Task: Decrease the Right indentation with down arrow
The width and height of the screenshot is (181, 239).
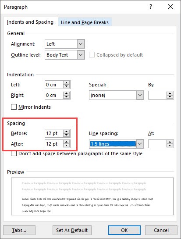Action: pyautogui.click(x=67, y=97)
